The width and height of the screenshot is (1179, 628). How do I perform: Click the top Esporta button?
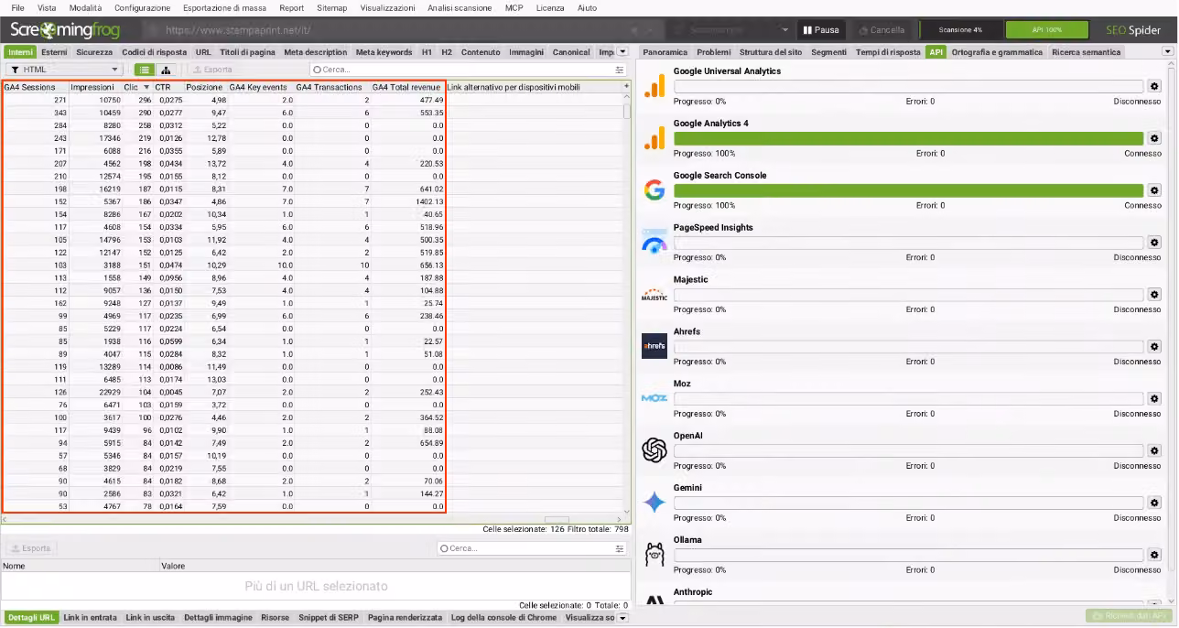tap(212, 70)
